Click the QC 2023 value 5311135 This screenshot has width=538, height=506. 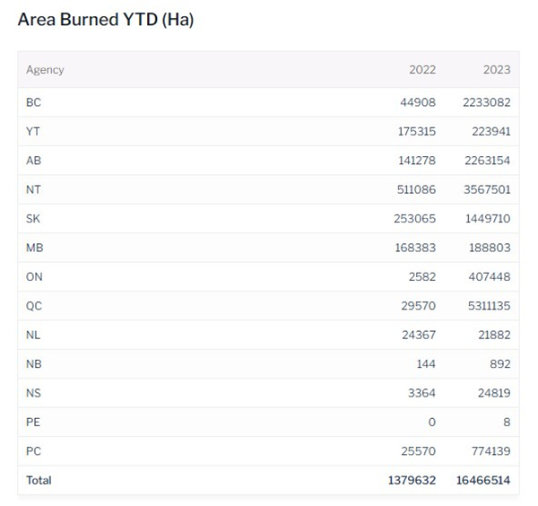[486, 306]
